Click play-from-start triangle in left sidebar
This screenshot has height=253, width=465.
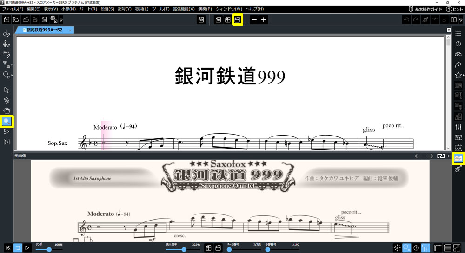click(x=6, y=132)
